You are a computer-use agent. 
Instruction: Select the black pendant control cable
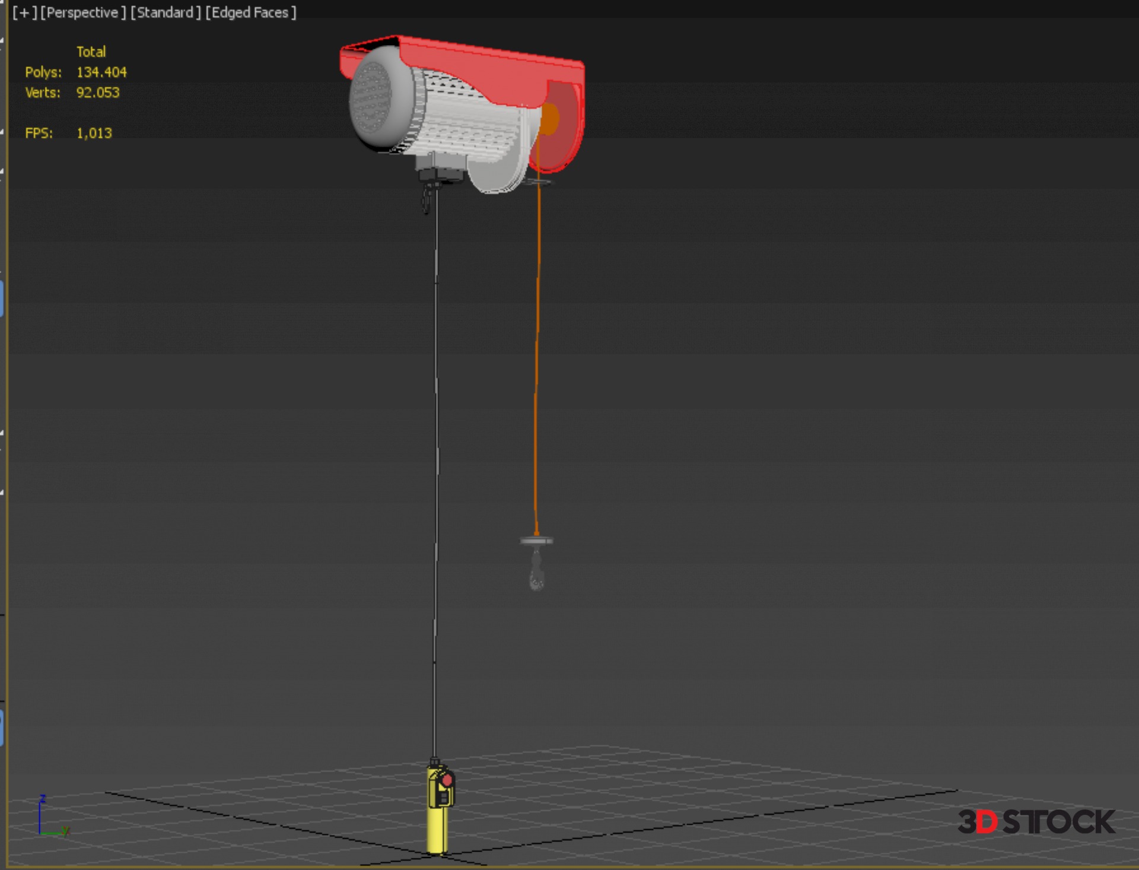[437, 475]
